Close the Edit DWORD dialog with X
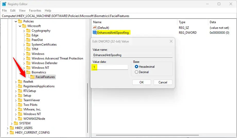The width and height of the screenshot is (237, 138). [x=171, y=41]
